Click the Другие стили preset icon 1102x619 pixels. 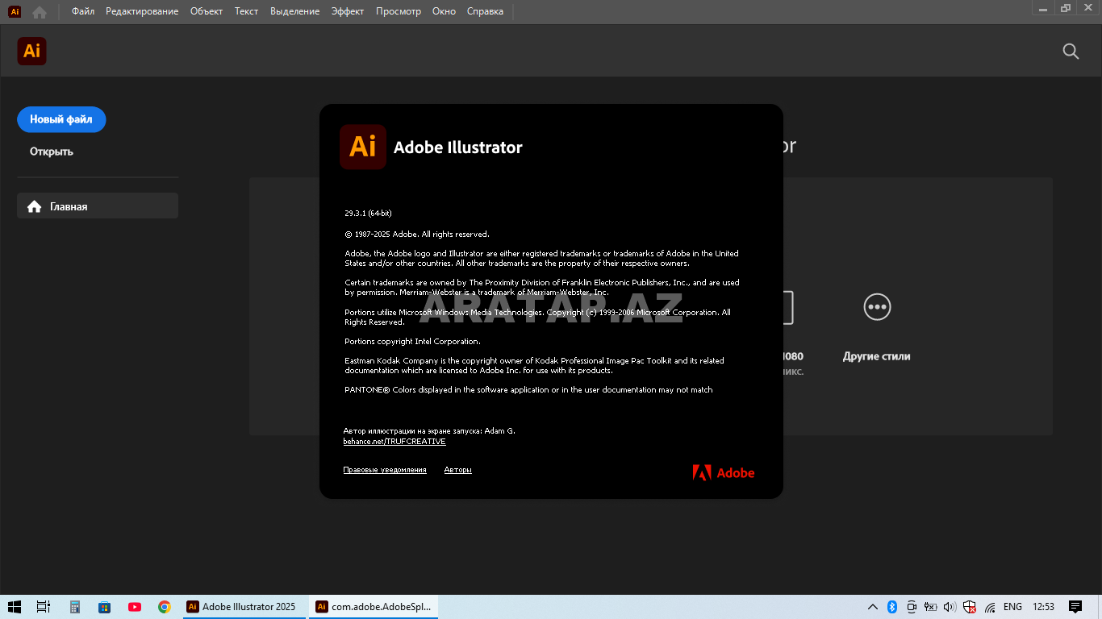pyautogui.click(x=876, y=307)
